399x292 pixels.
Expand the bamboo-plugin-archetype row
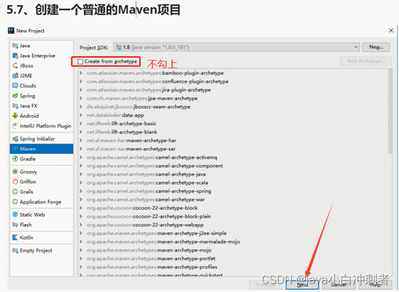tap(81, 73)
